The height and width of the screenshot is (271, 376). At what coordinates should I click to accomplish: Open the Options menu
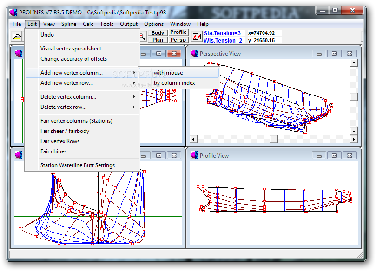154,24
